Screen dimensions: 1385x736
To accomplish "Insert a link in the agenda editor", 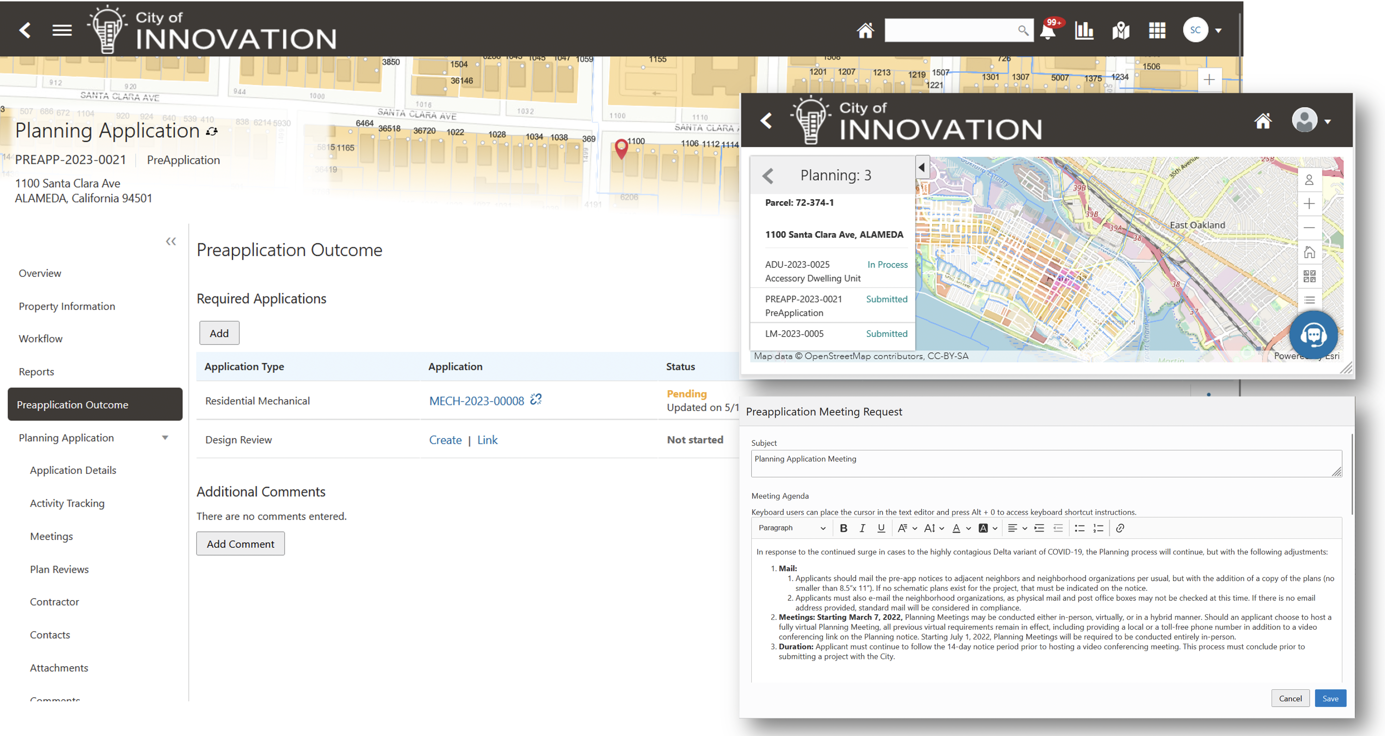I will [1120, 528].
